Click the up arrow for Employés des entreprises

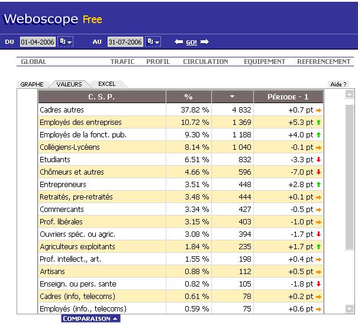tap(319, 123)
